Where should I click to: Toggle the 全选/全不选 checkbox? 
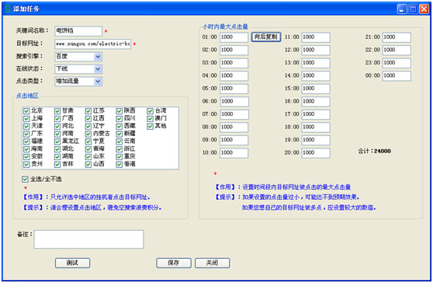click(x=25, y=180)
